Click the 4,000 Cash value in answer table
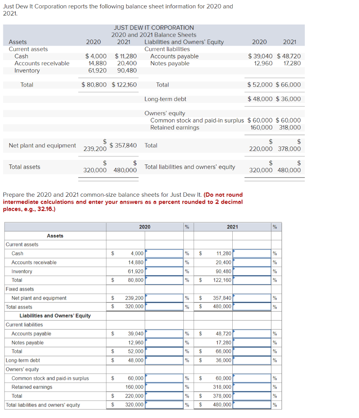359x418 pixels. pos(137,253)
